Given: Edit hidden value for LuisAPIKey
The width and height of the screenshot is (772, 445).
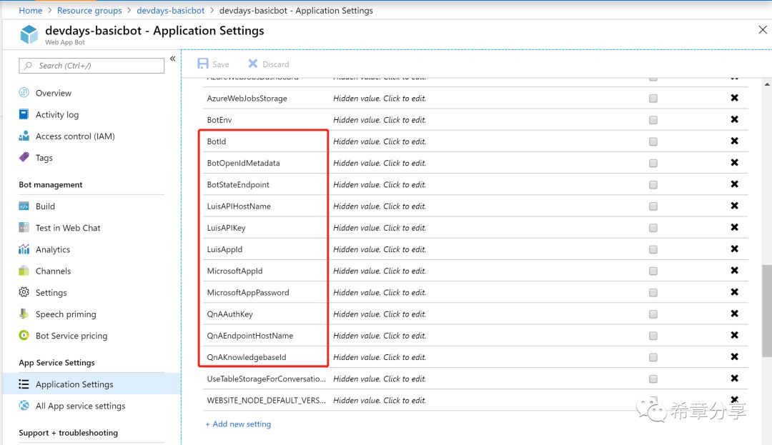Looking at the screenshot, I should tap(379, 228).
